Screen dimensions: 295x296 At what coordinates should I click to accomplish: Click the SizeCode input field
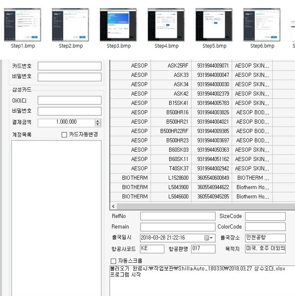click(x=265, y=216)
